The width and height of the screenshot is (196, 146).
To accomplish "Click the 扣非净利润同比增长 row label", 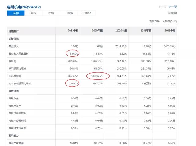I will 20,83.
